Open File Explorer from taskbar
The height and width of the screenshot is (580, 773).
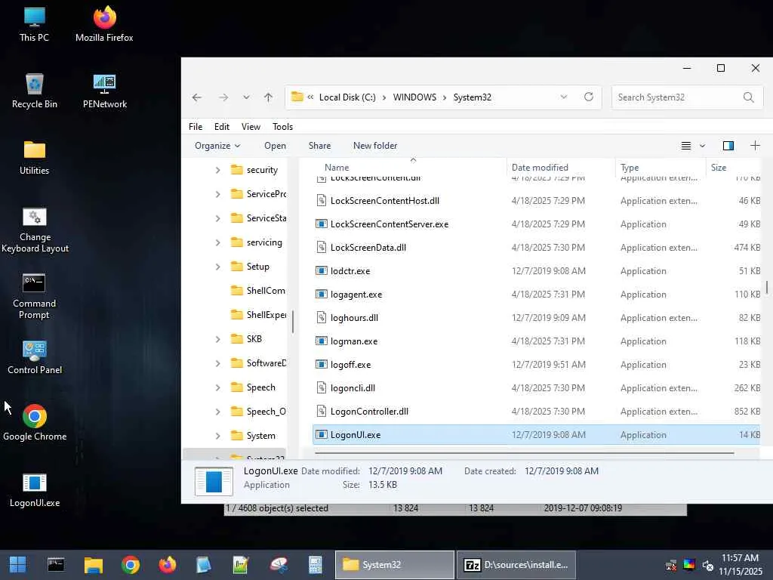[x=93, y=565]
